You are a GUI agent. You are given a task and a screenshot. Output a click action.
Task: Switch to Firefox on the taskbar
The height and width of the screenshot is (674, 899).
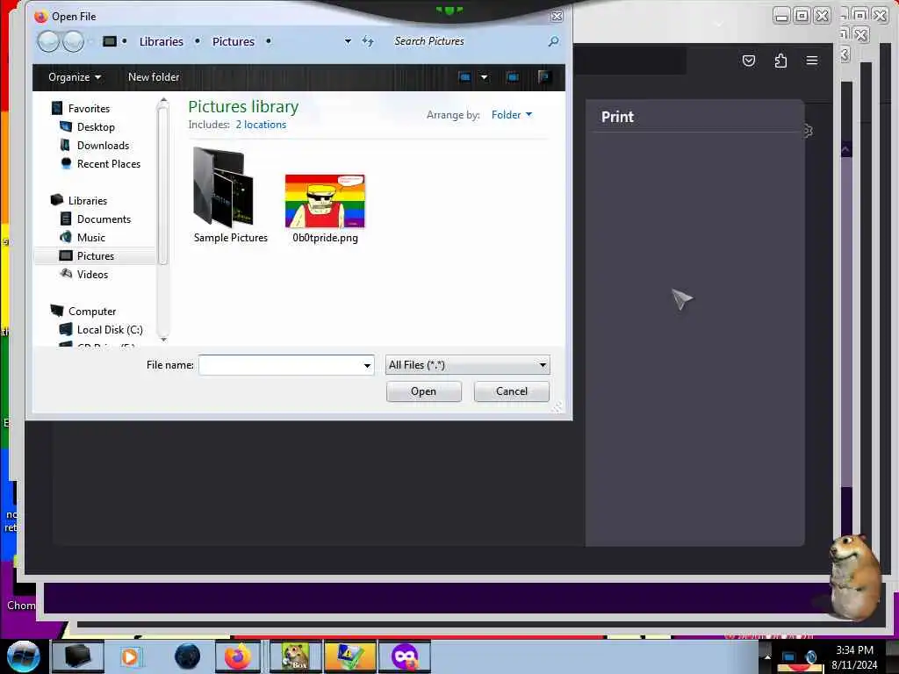click(x=238, y=656)
